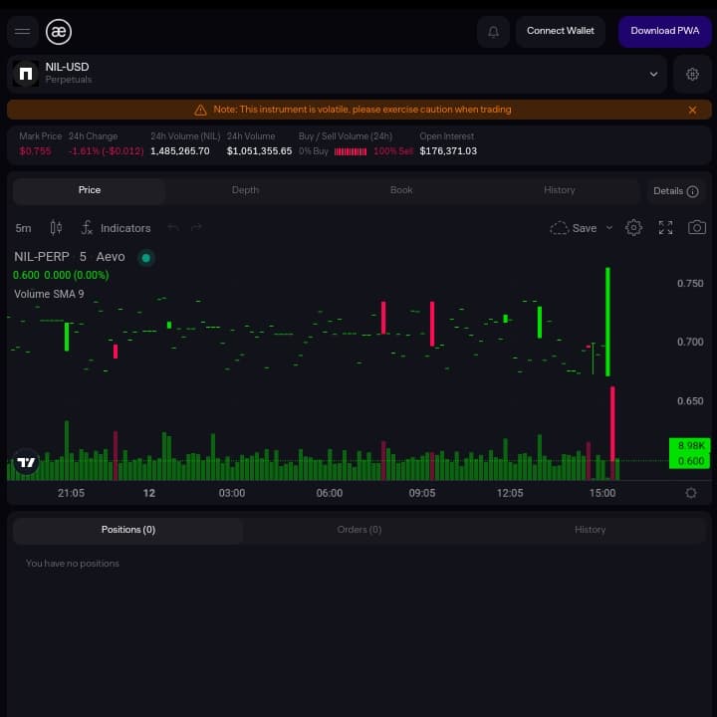Open the instrument settings gear
Viewport: 717px width, 717px height.
tap(692, 74)
